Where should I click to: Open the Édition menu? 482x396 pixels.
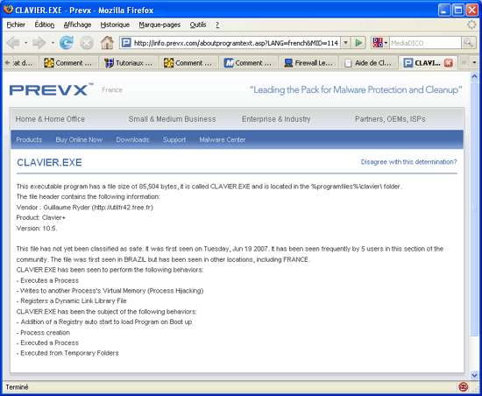[x=45, y=25]
